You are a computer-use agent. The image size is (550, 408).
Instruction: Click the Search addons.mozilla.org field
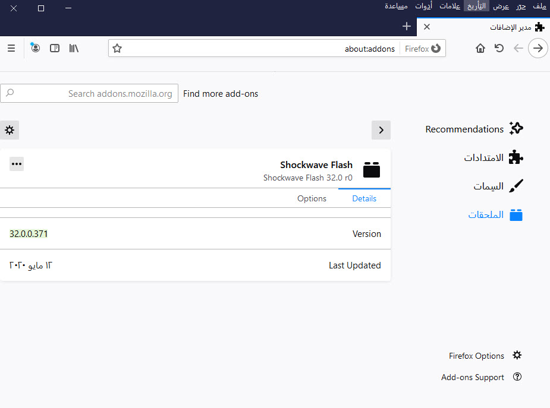(89, 93)
